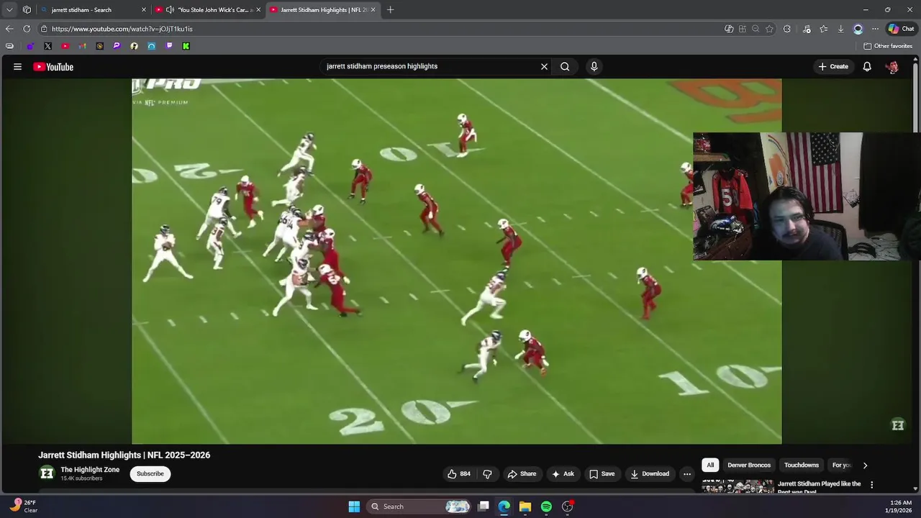921x518 pixels.
Task: Click the video player to pause
Action: click(456, 261)
